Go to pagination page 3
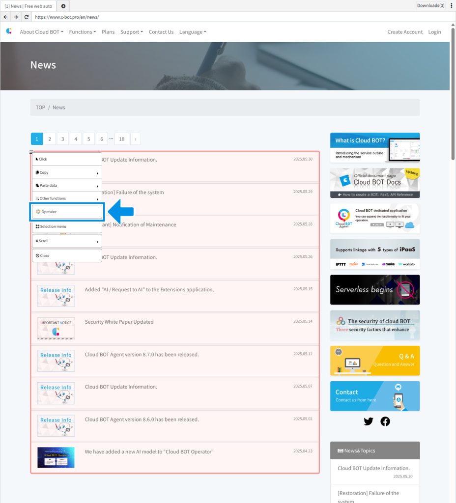 (x=62, y=139)
